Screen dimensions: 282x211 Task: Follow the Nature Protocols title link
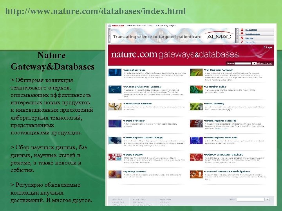point(134,121)
